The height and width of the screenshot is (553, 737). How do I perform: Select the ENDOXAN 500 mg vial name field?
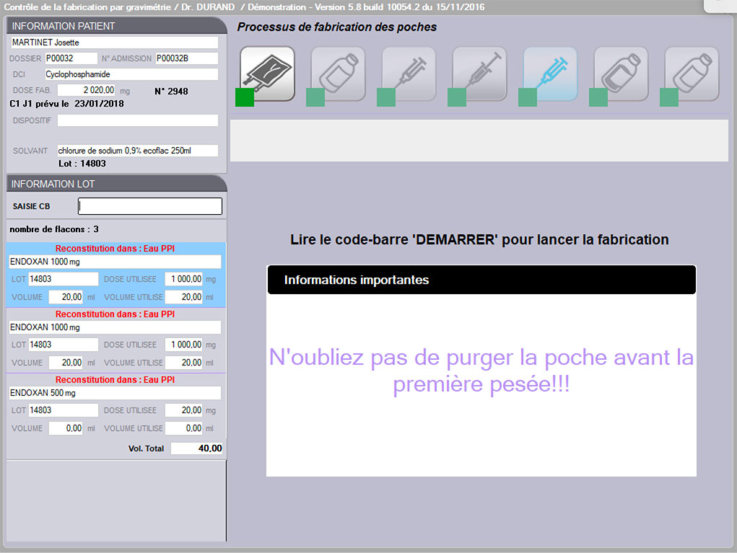[x=115, y=393]
